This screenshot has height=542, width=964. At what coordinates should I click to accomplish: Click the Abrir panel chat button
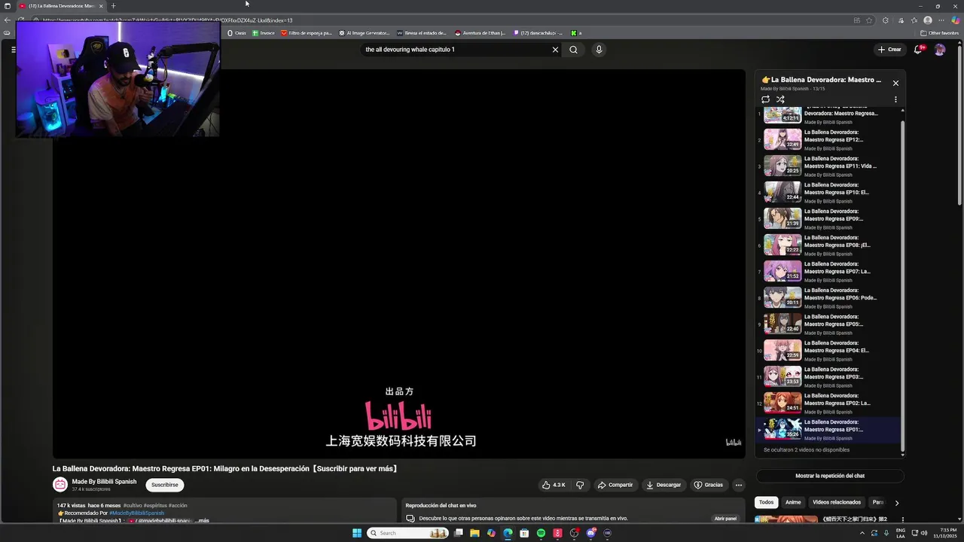pos(725,519)
